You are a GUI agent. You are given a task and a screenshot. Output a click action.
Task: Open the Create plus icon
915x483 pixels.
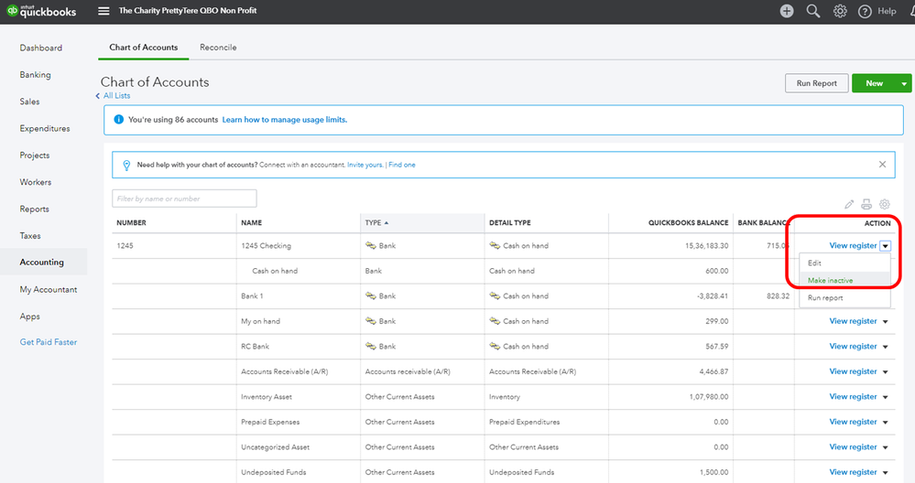(787, 11)
